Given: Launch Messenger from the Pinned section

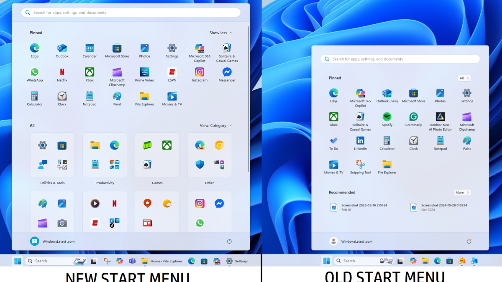Looking at the screenshot, I should 227,72.
